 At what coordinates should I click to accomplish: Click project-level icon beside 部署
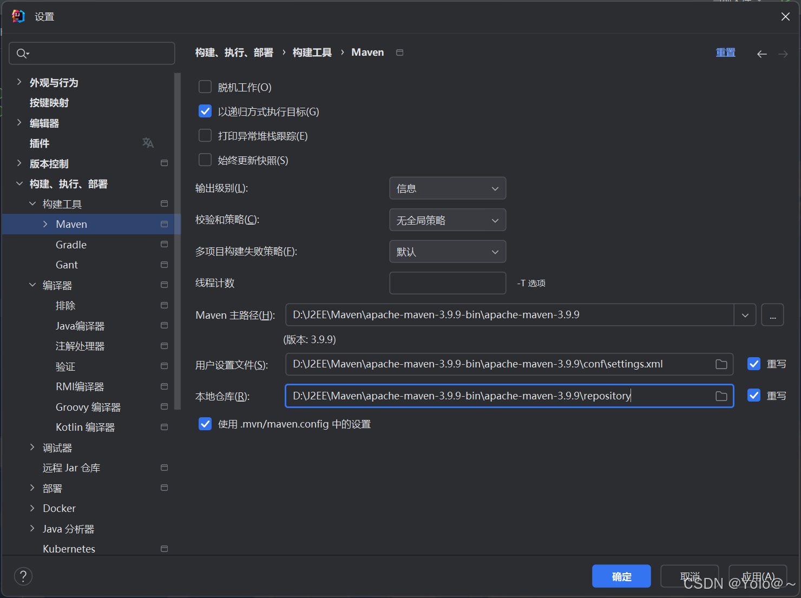[x=165, y=488]
